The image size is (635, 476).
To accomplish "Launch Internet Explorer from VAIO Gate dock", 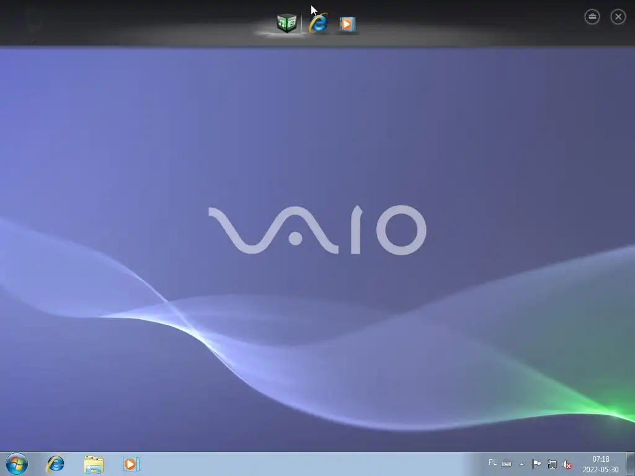I will click(x=318, y=23).
